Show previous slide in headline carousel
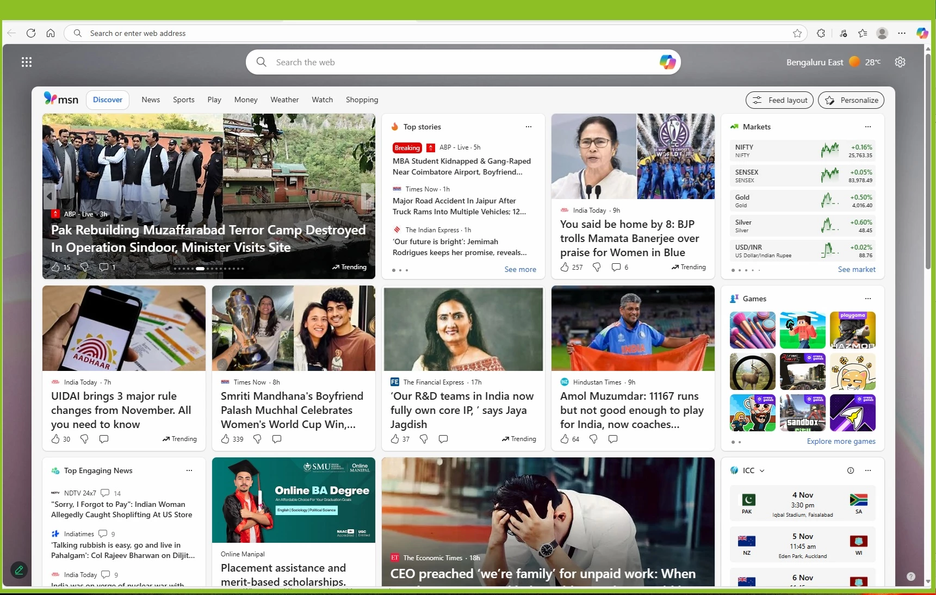 pyautogui.click(x=49, y=196)
